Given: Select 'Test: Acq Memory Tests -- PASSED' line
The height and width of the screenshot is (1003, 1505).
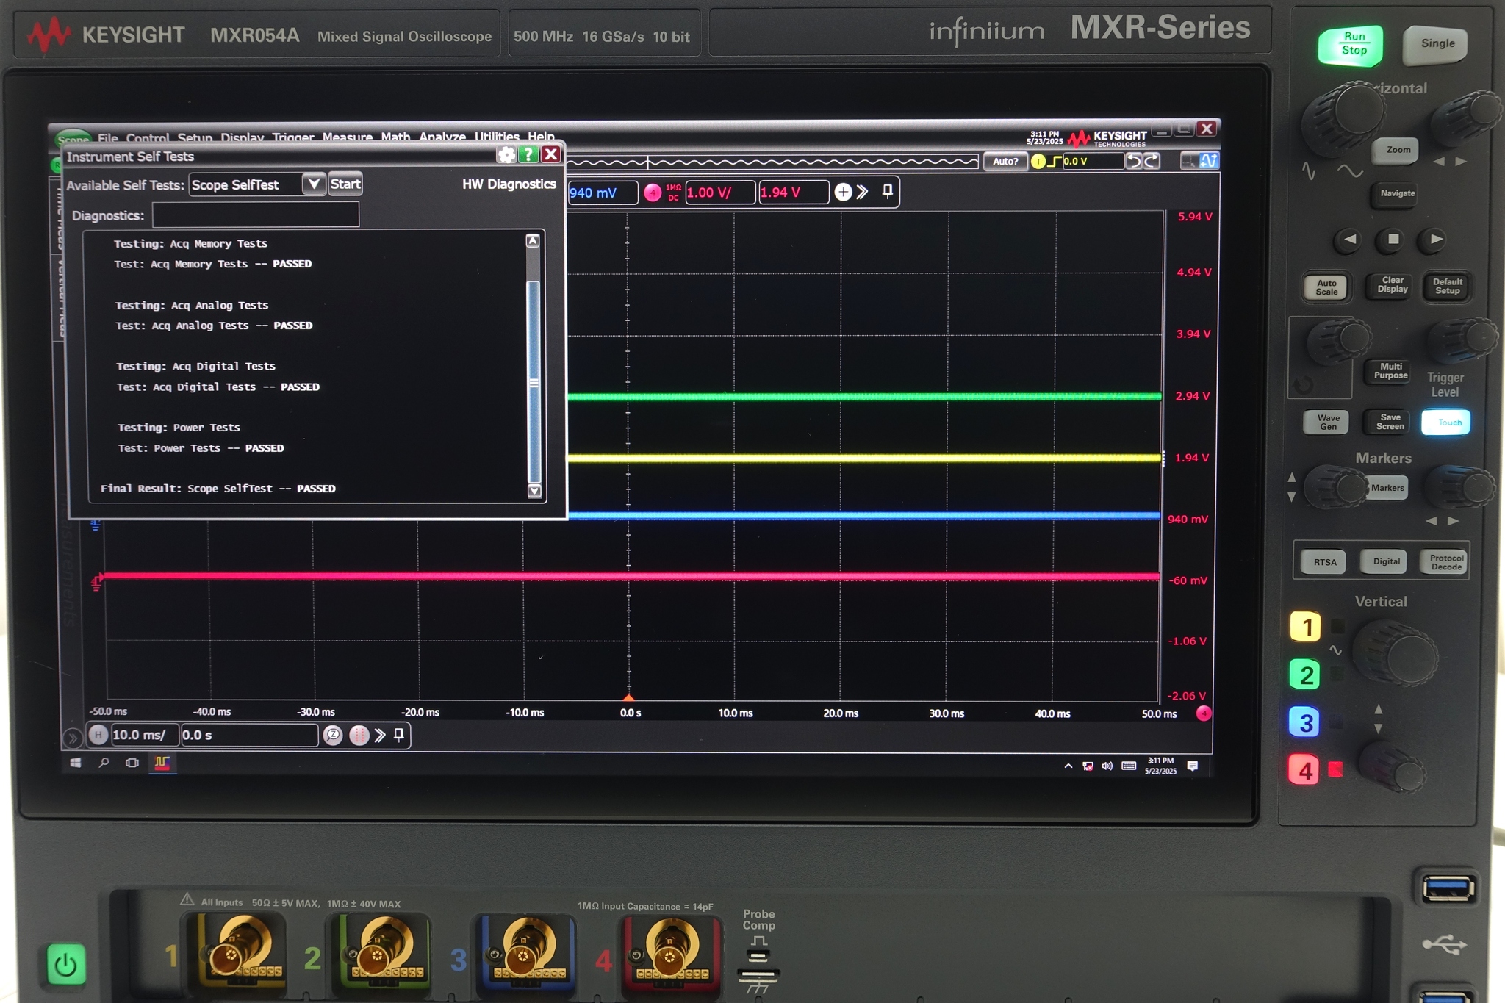Looking at the screenshot, I should pos(212,264).
